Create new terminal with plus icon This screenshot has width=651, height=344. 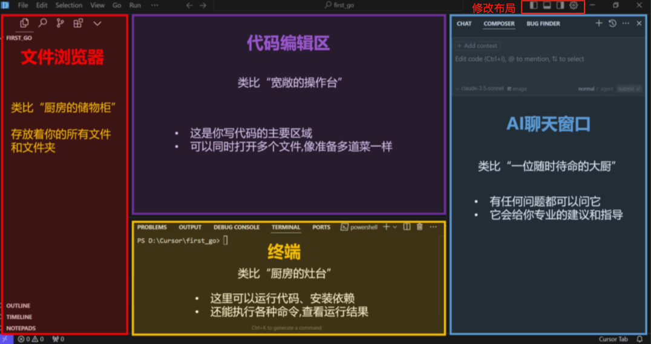pos(387,227)
